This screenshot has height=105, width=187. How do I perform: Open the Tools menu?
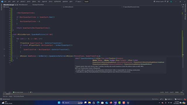(x=51, y=1)
